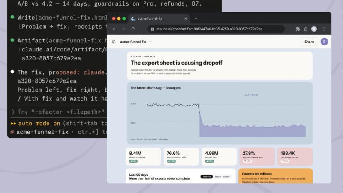Click the address bar URL
The image size is (343, 193).
point(209,29)
